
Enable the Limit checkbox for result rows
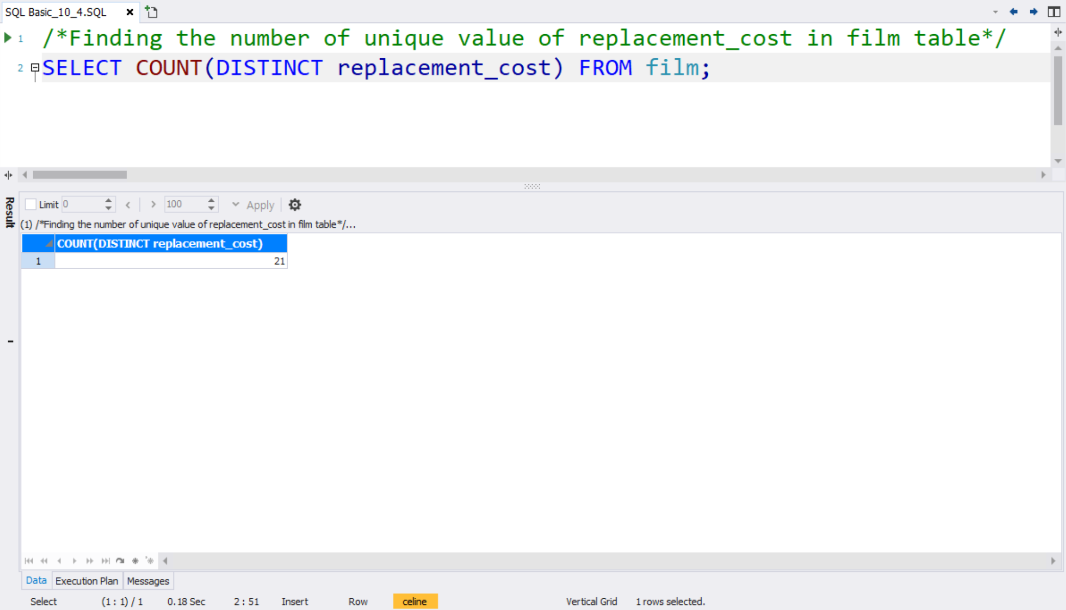click(30, 204)
